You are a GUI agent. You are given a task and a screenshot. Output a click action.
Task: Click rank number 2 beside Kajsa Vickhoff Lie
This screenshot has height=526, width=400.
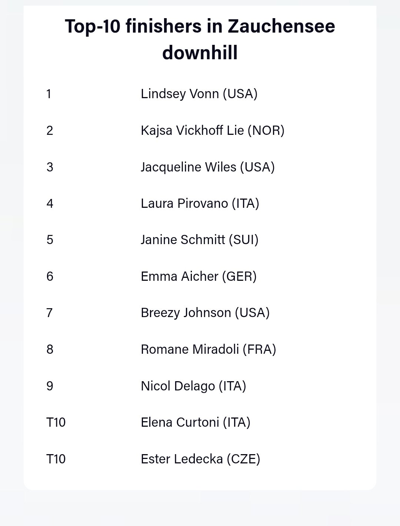[x=50, y=130]
